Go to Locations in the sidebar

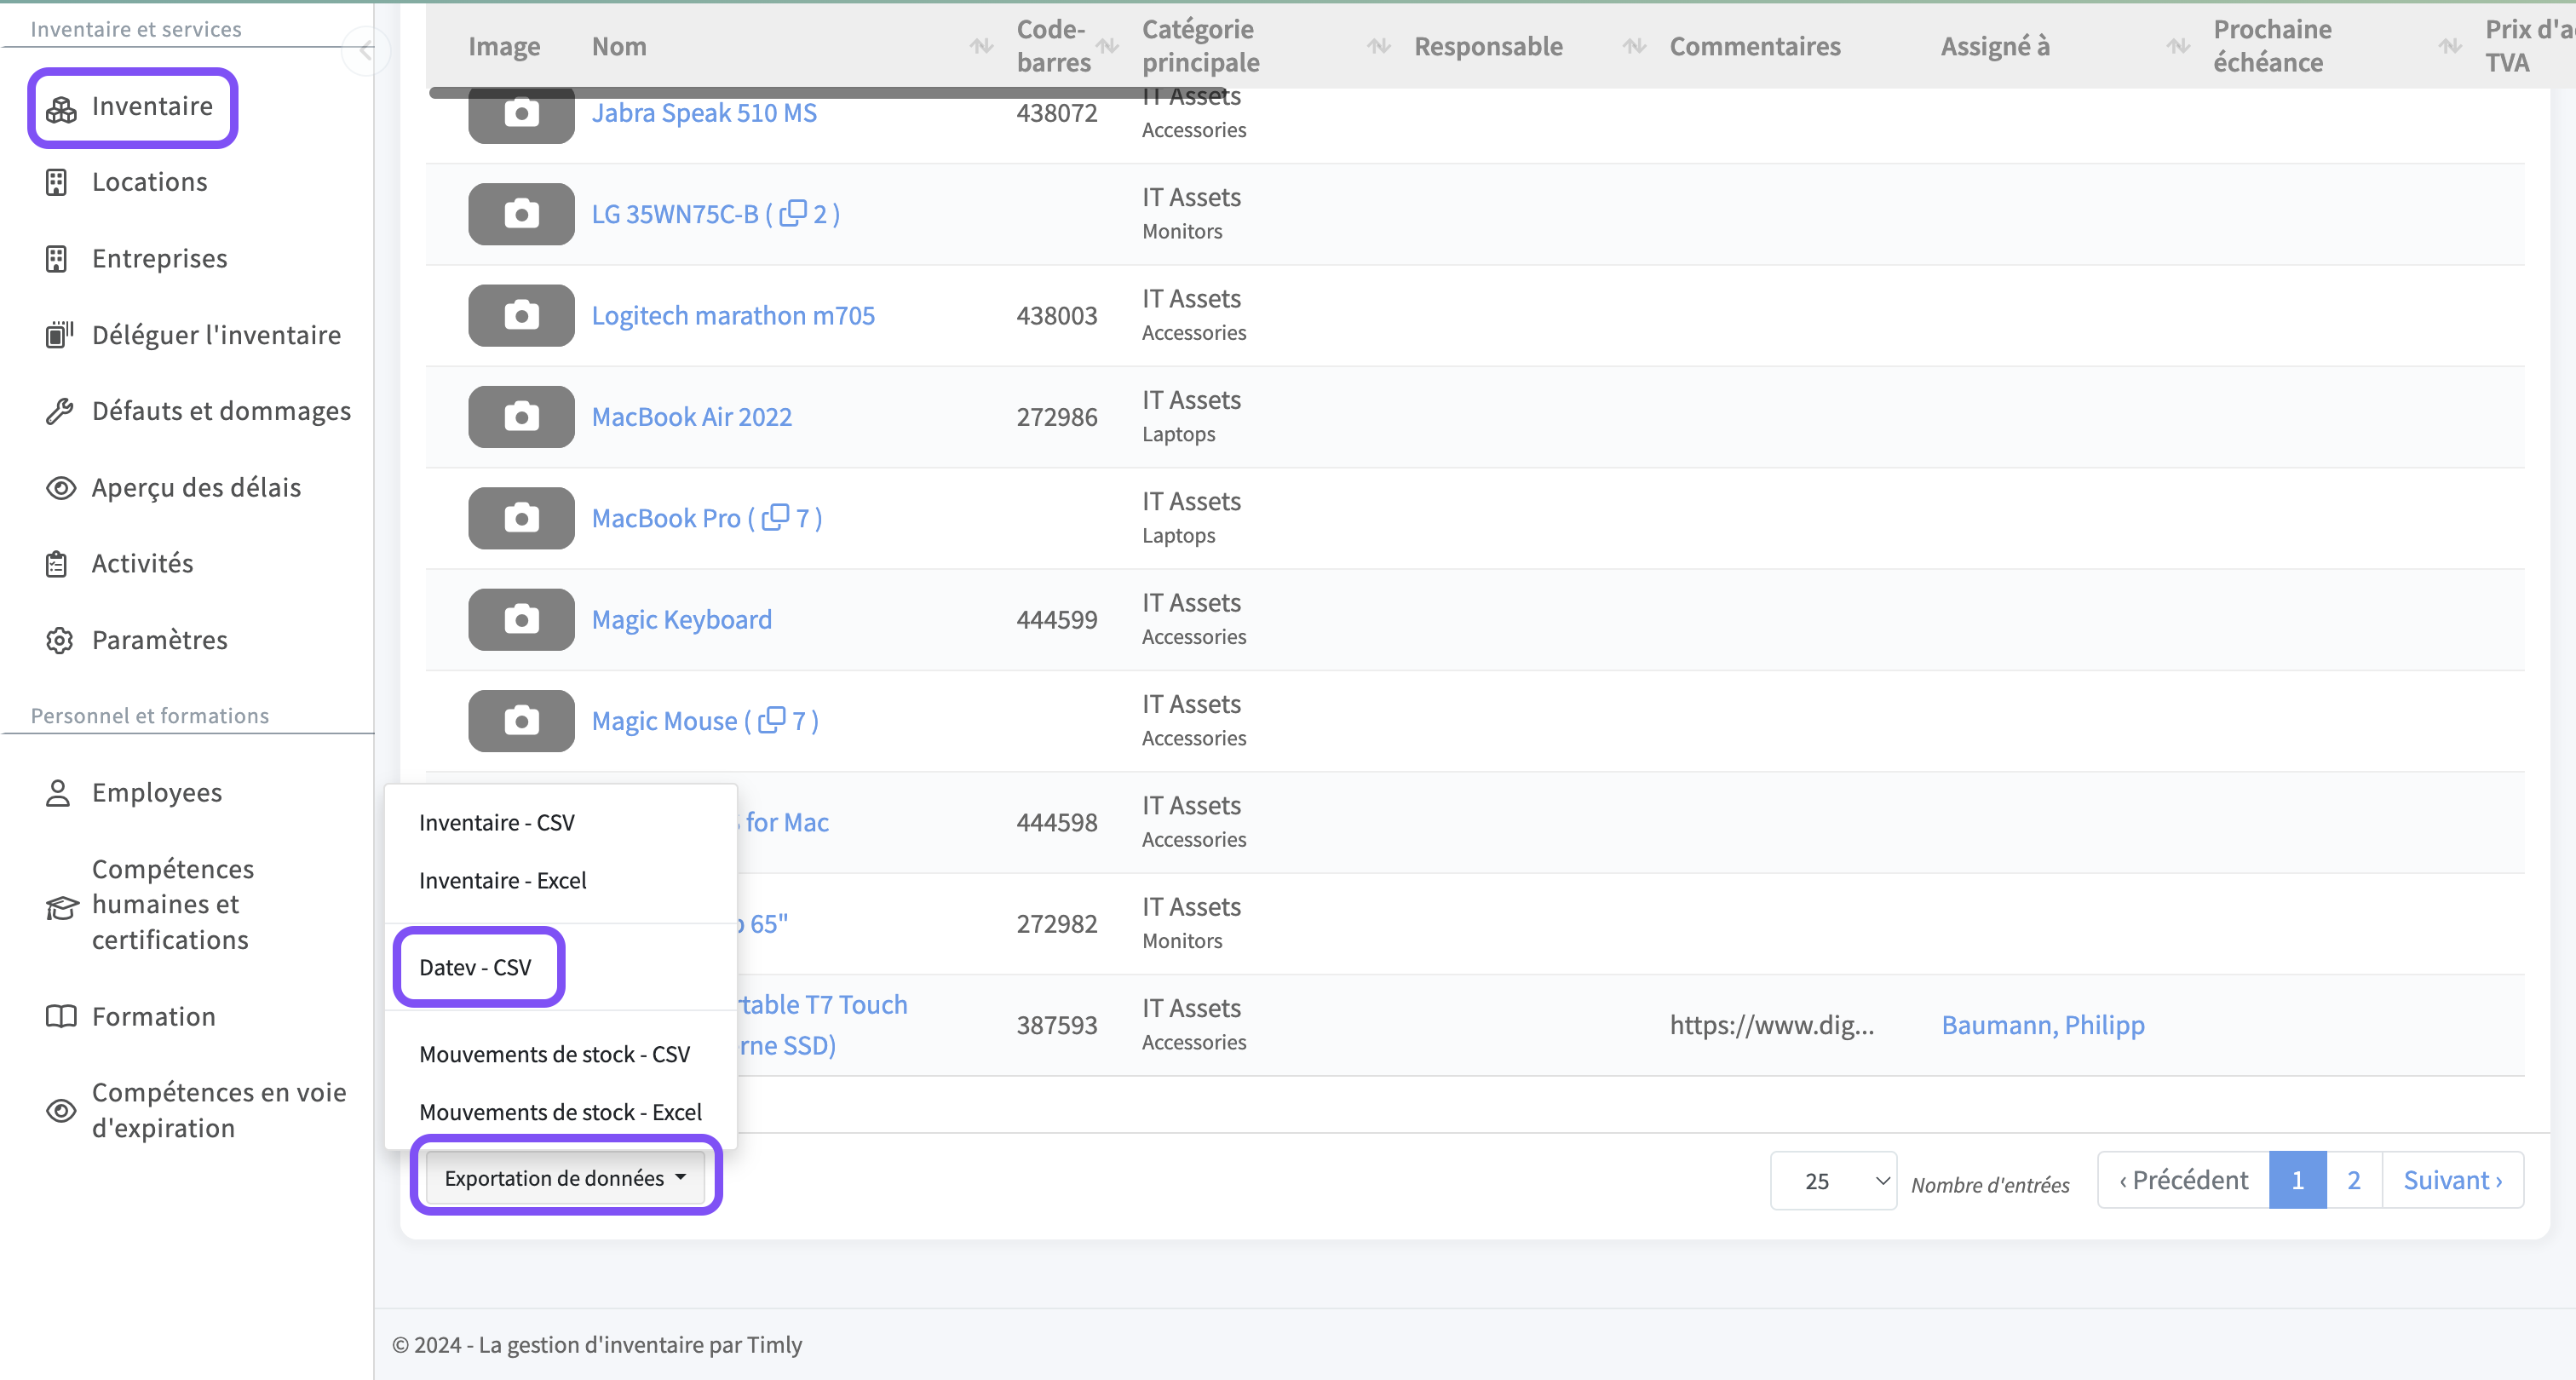coord(149,182)
